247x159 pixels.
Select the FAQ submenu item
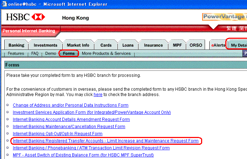[35, 53]
